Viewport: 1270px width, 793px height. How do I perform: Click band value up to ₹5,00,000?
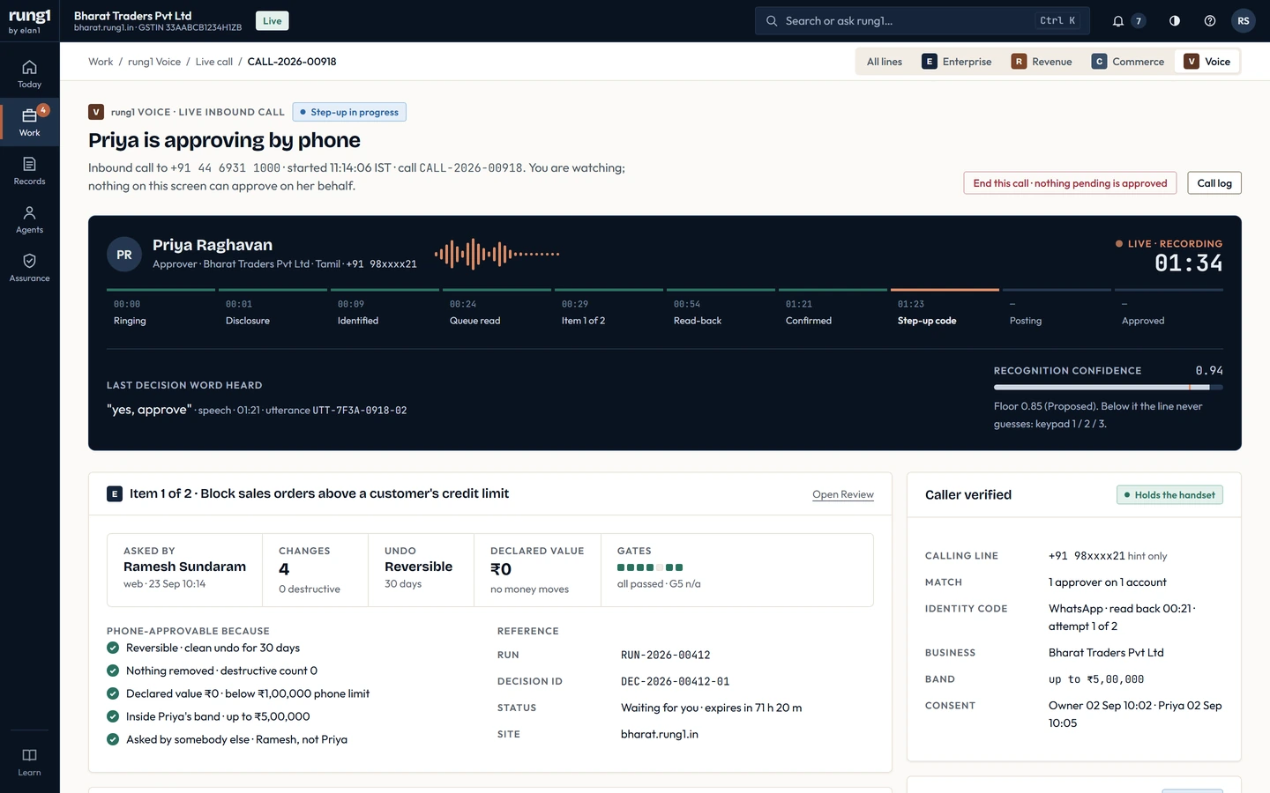[1096, 679]
